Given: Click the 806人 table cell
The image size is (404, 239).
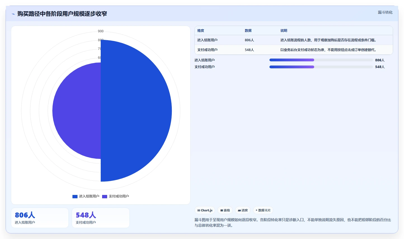Looking at the screenshot, I should [249, 40].
